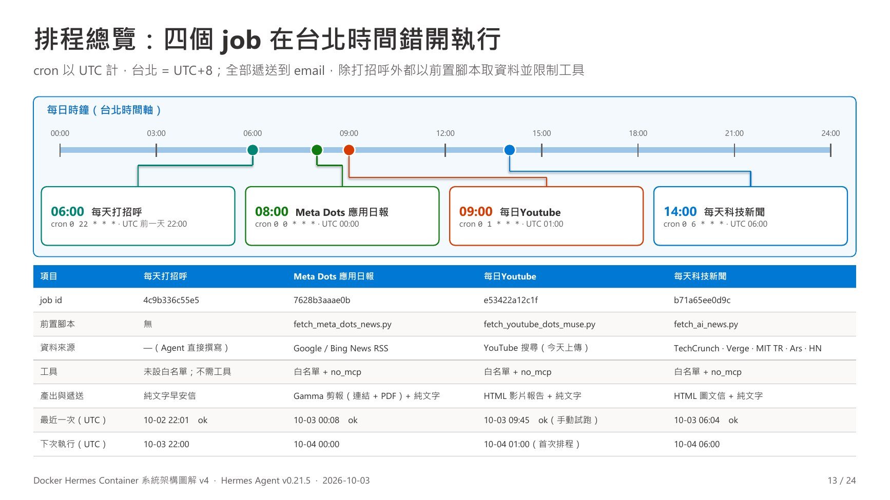Click the 每日Youtube table column header
Image resolution: width=890 pixels, height=500 pixels.
tap(510, 276)
